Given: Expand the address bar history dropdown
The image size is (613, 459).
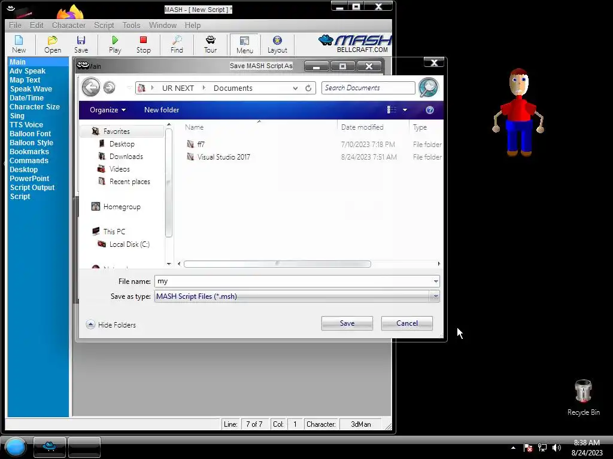Looking at the screenshot, I should coord(295,88).
